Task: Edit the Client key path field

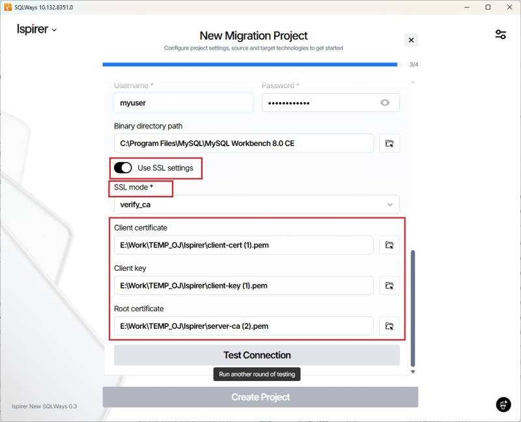Action: coord(244,285)
